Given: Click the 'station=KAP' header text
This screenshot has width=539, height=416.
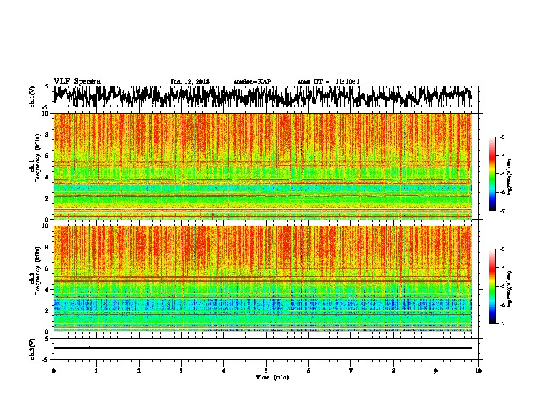Looking at the screenshot, I should tap(252, 82).
